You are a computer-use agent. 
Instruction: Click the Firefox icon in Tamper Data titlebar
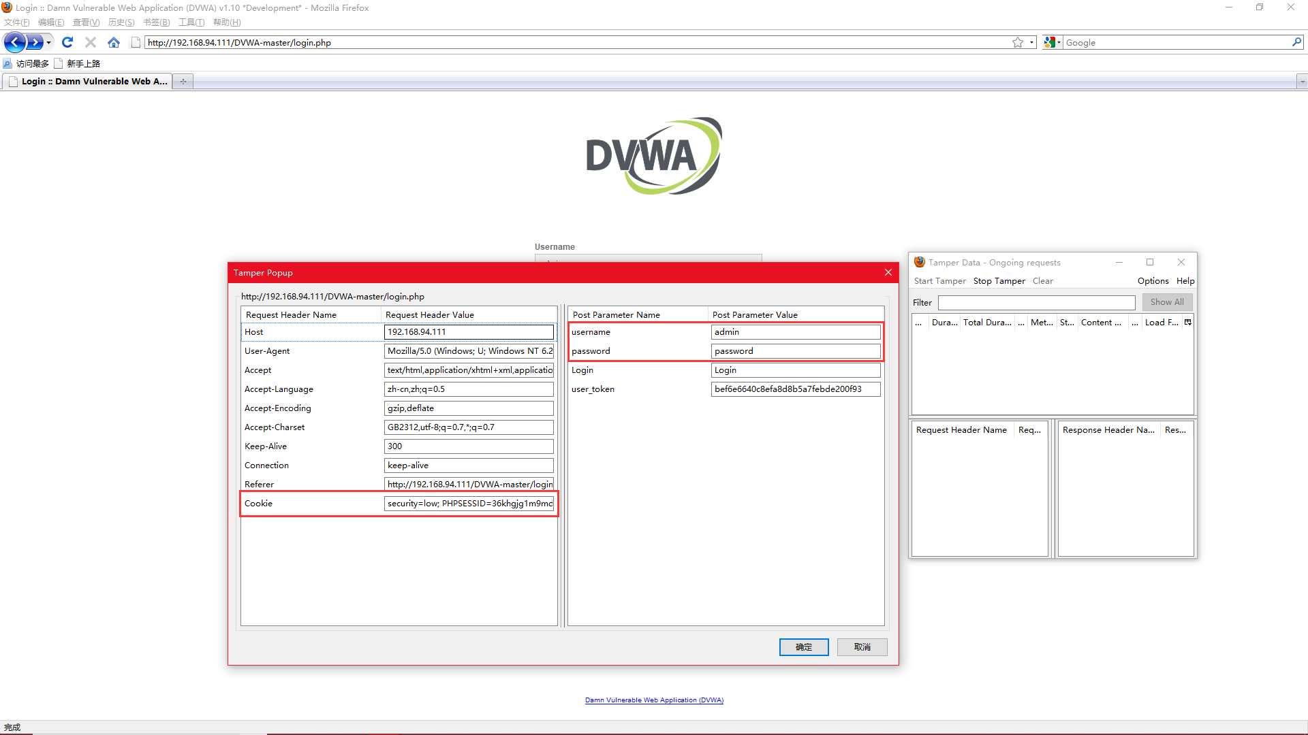tap(920, 262)
